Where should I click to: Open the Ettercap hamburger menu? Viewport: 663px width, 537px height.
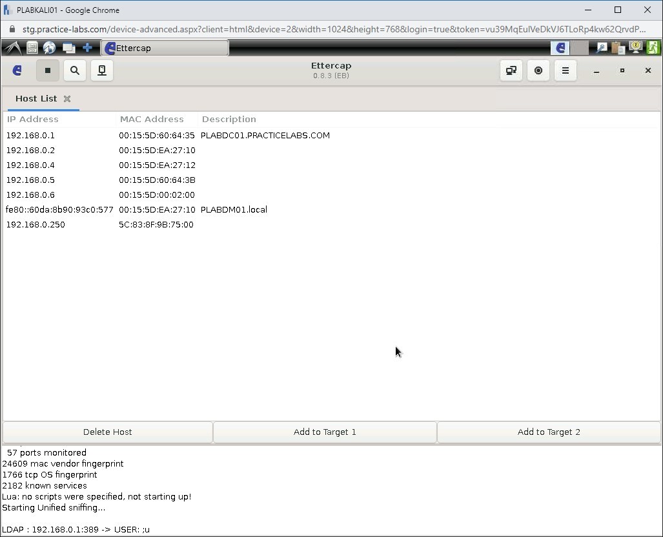pos(566,70)
